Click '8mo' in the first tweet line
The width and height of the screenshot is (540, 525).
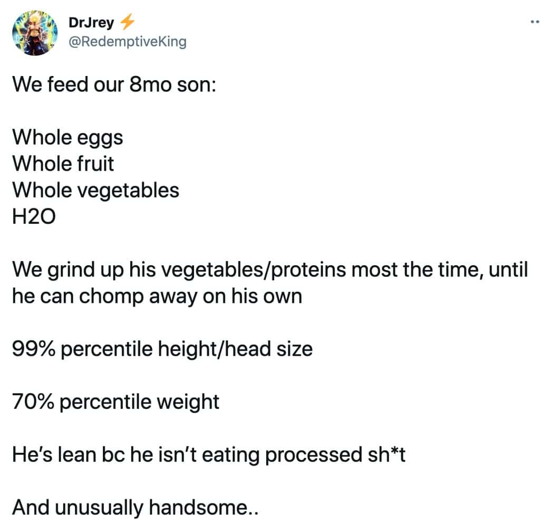tap(150, 84)
